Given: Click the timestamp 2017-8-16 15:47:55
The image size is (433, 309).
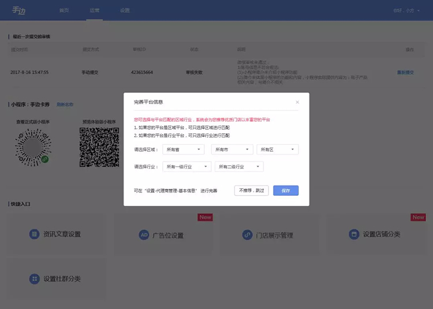Looking at the screenshot, I should [29, 72].
